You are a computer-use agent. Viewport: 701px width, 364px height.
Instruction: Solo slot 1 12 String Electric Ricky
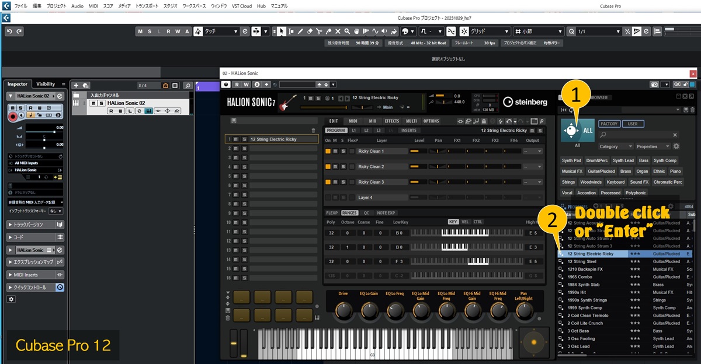click(x=244, y=139)
